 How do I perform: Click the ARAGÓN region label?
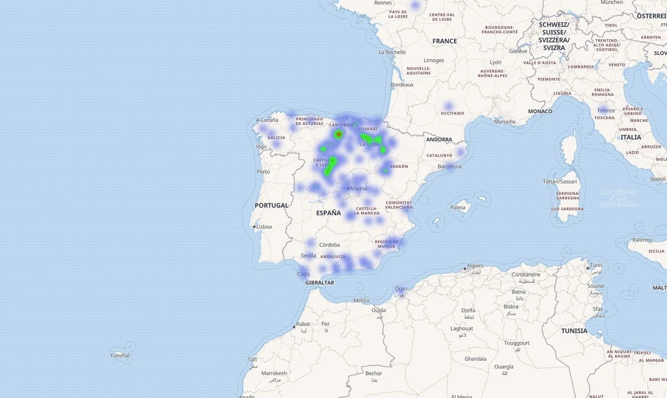(399, 166)
